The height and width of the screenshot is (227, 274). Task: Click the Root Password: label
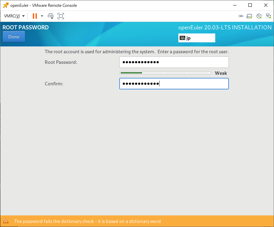(x=61, y=62)
